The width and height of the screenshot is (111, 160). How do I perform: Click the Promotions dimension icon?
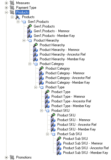pos(12,157)
